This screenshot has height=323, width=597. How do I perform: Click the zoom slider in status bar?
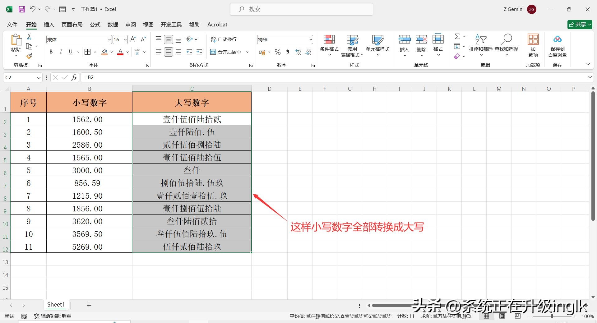coord(552,316)
